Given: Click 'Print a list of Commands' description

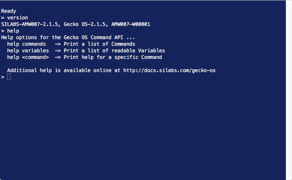Looking at the screenshot, I should pyautogui.click(x=99, y=44).
